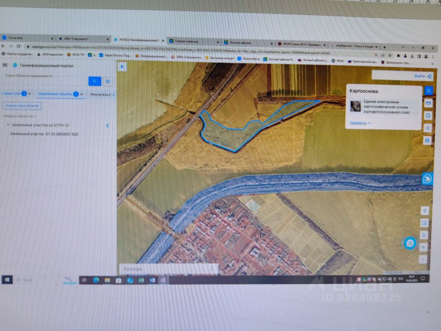Screen dimensions: 441x331
Task: Open the hamburger menu of the portal
Action: [x=5, y=65]
